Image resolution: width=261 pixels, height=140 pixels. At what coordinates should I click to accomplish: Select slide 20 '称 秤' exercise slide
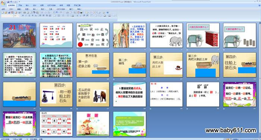click(203, 94)
